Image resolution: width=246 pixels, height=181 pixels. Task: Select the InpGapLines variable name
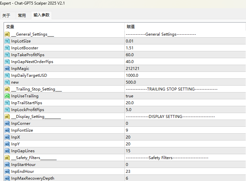tap(23, 151)
